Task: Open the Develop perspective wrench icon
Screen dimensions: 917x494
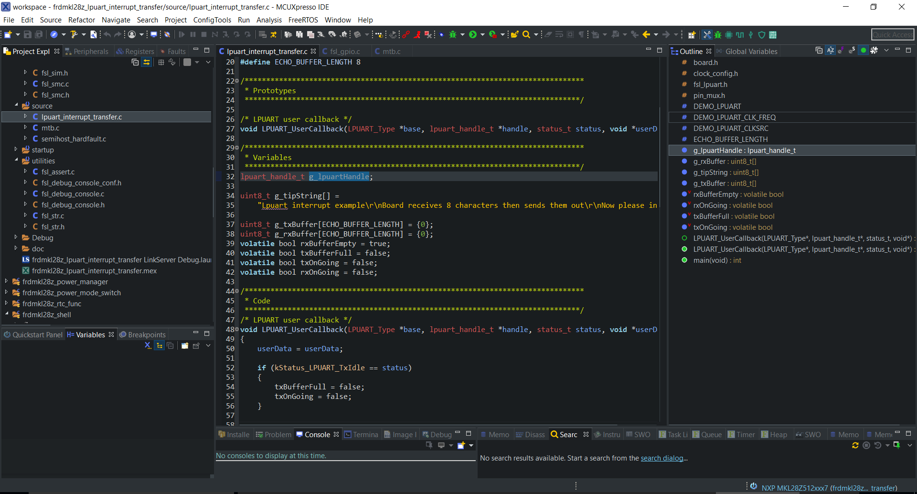Action: [707, 34]
